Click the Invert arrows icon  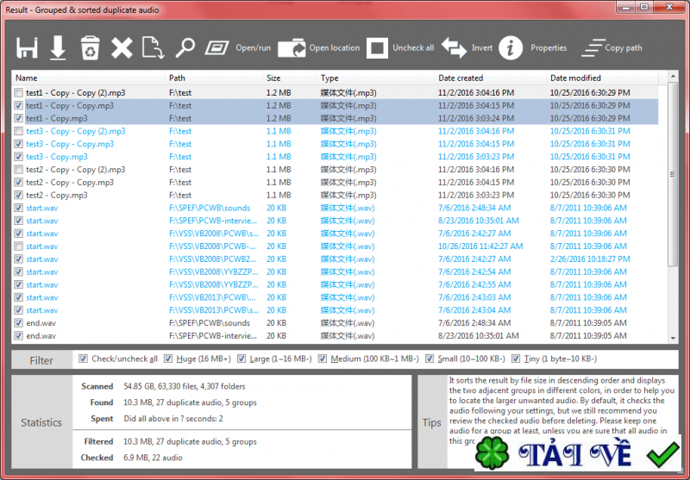click(x=454, y=48)
